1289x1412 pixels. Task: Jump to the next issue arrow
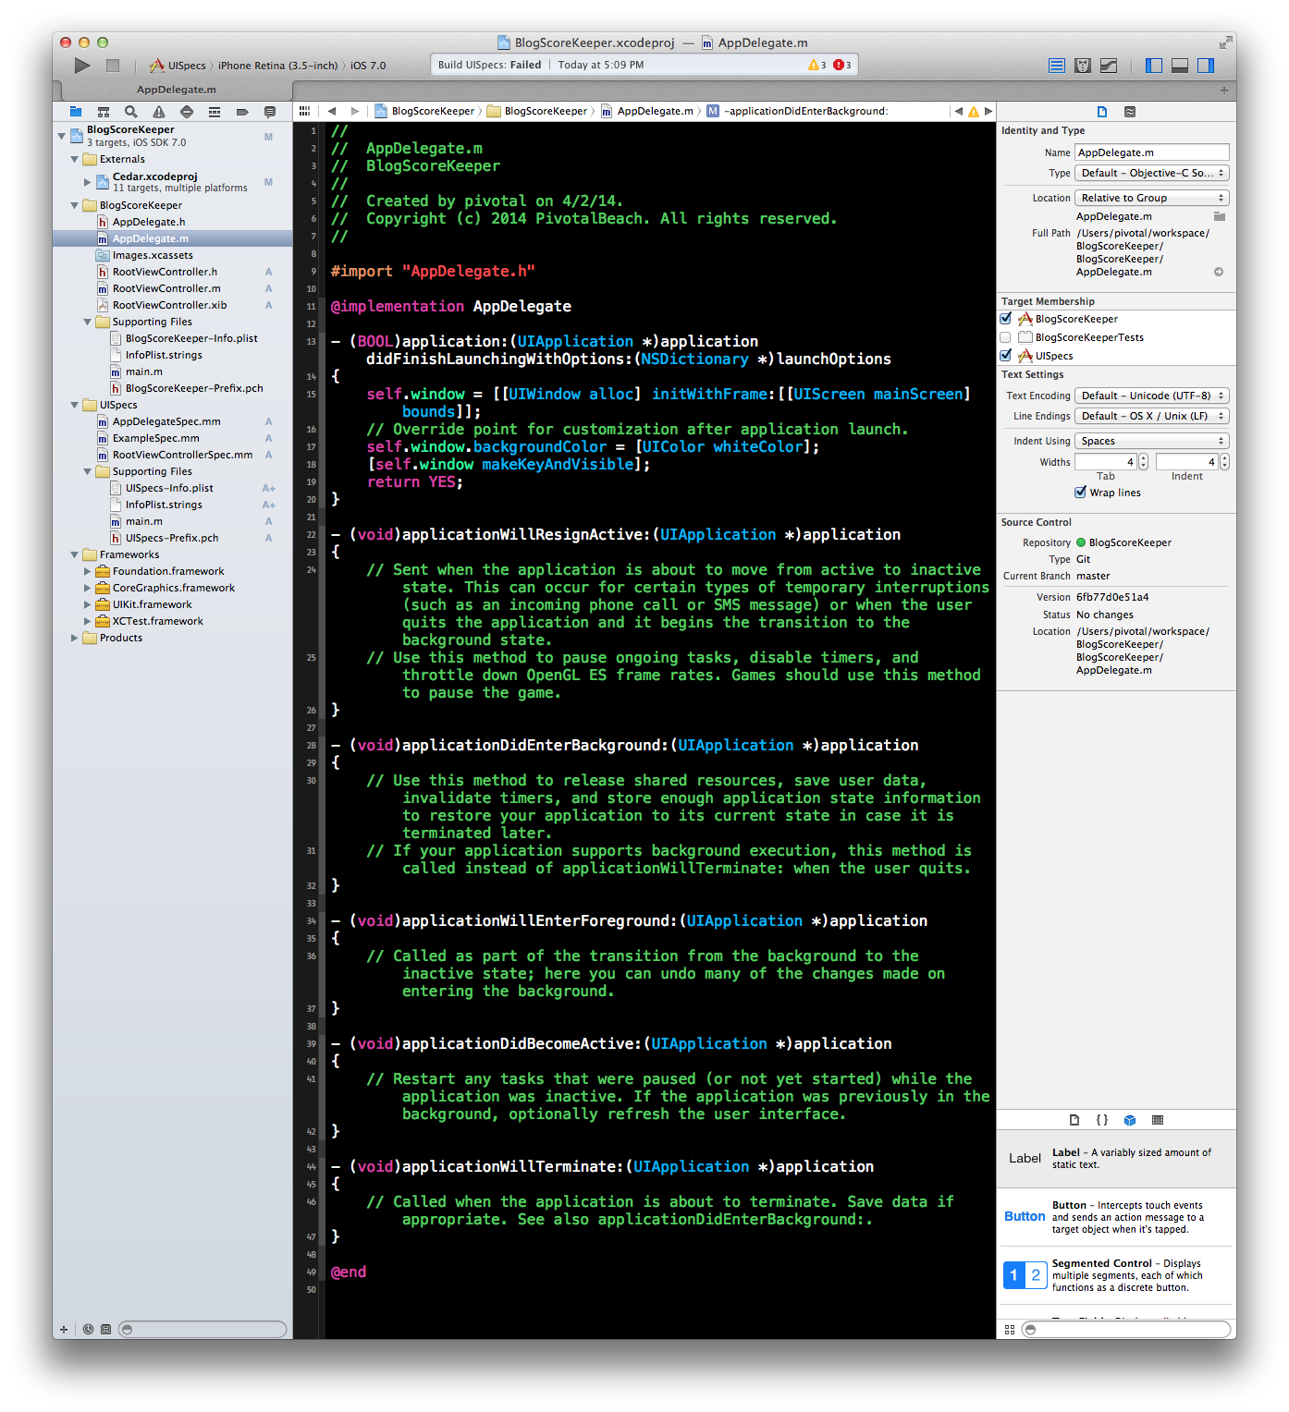pos(988,111)
